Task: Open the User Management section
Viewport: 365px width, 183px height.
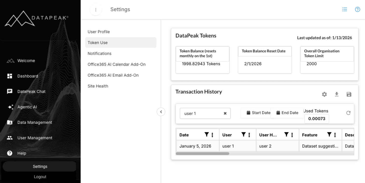Action: click(x=35, y=138)
